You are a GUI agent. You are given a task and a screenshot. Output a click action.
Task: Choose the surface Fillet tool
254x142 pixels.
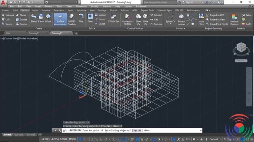81,18
